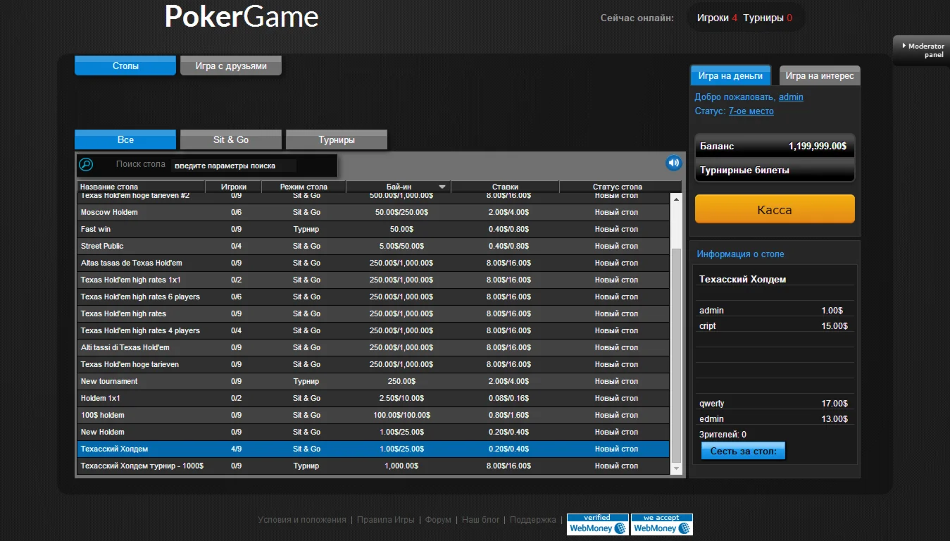Click the table list scrollbar thumb

pos(677,354)
